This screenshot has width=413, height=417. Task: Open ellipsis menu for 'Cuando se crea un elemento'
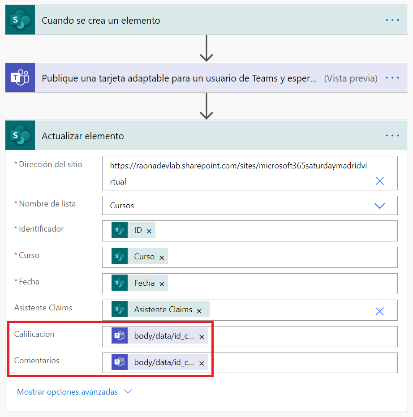[392, 20]
